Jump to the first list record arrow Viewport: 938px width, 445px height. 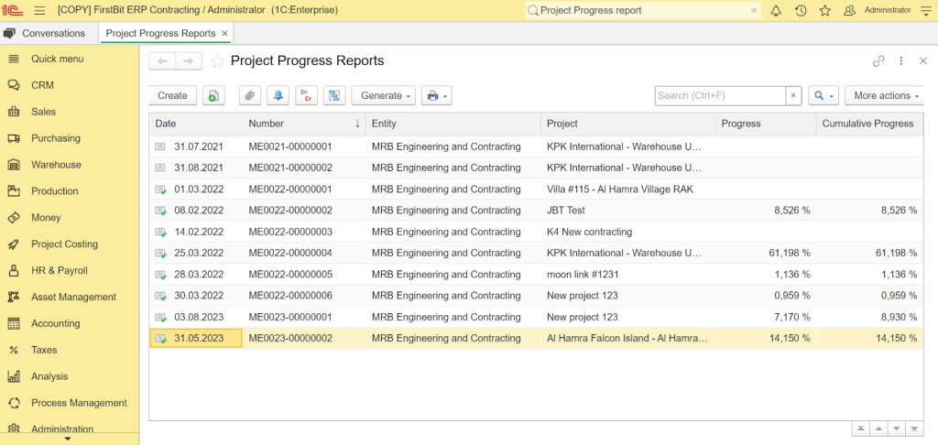point(859,429)
